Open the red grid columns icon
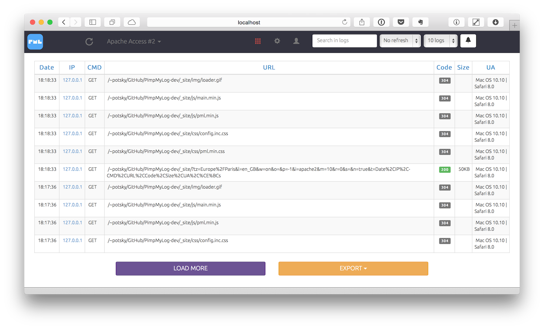 point(258,41)
